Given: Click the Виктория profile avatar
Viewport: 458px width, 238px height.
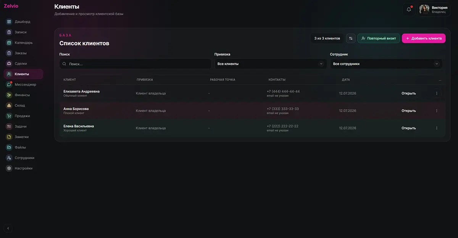Looking at the screenshot, I should [x=424, y=10].
